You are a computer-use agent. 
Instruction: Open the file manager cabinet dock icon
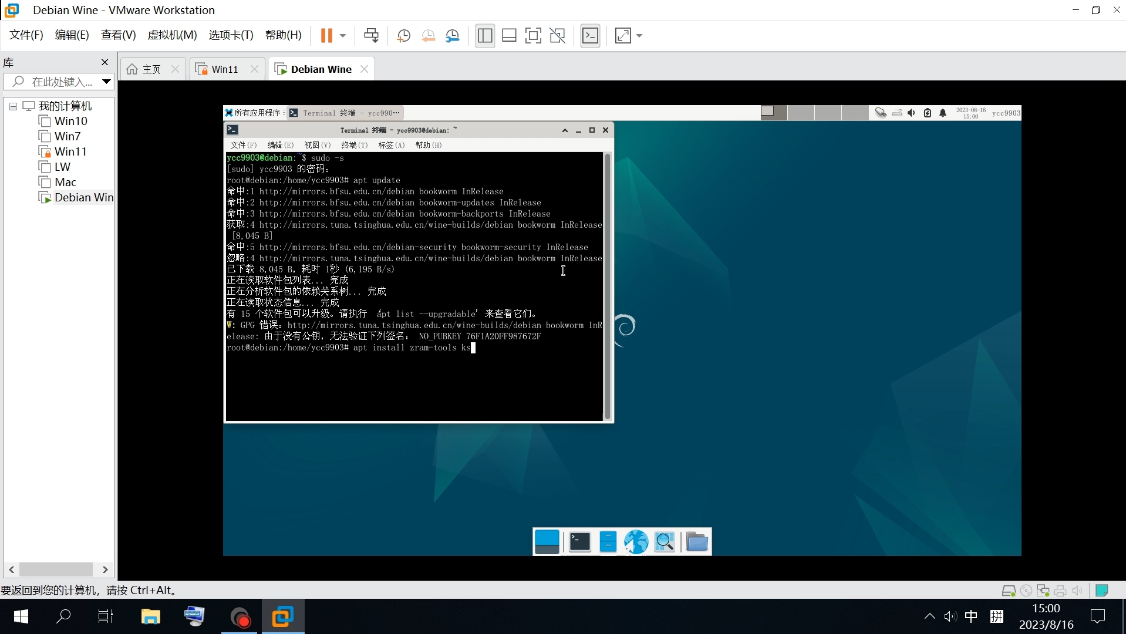pyautogui.click(x=608, y=542)
